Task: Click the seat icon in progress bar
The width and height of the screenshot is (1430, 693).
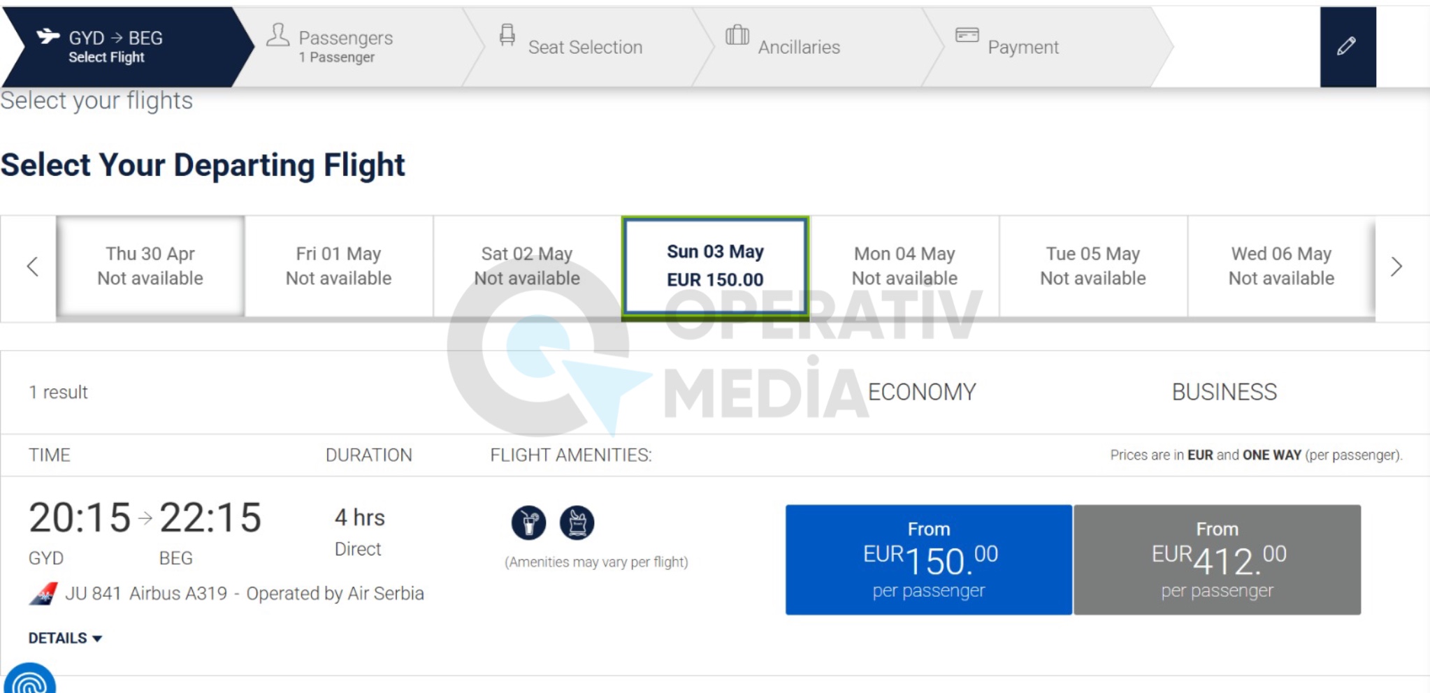Action: pyautogui.click(x=507, y=35)
